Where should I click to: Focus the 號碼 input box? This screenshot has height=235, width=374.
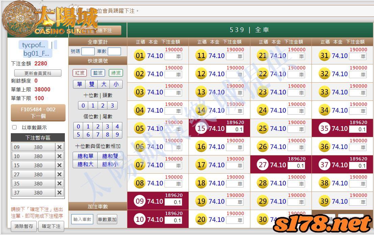point(88,51)
